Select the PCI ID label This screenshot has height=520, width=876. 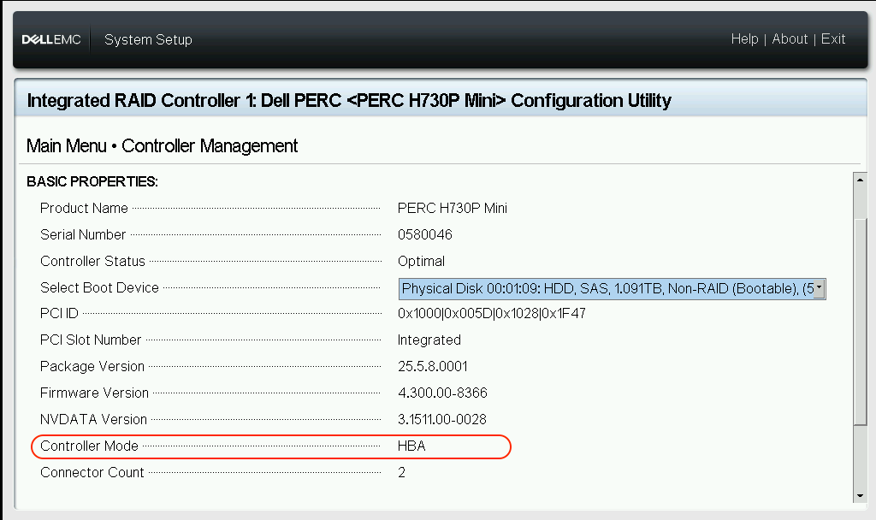point(59,313)
